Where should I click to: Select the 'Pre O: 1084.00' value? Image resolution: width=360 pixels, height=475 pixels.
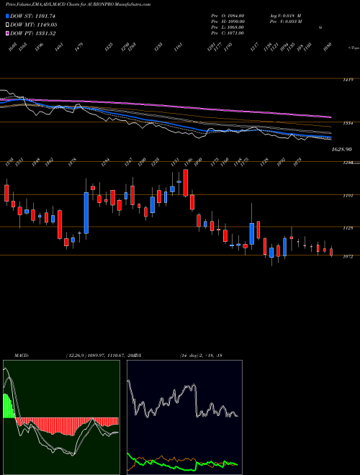pyautogui.click(x=228, y=16)
